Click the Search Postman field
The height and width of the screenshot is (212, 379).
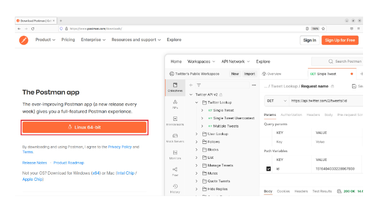(337, 62)
